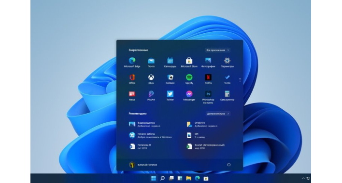Launch Photoshop Elements
This screenshot has height=183, width=342.
pyautogui.click(x=208, y=97)
